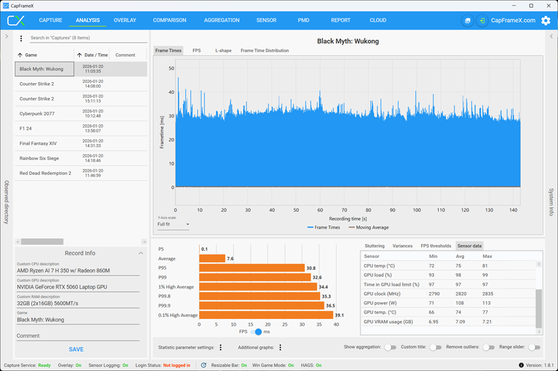Toggle Show aggregation switch
The image size is (558, 371).
(390, 347)
